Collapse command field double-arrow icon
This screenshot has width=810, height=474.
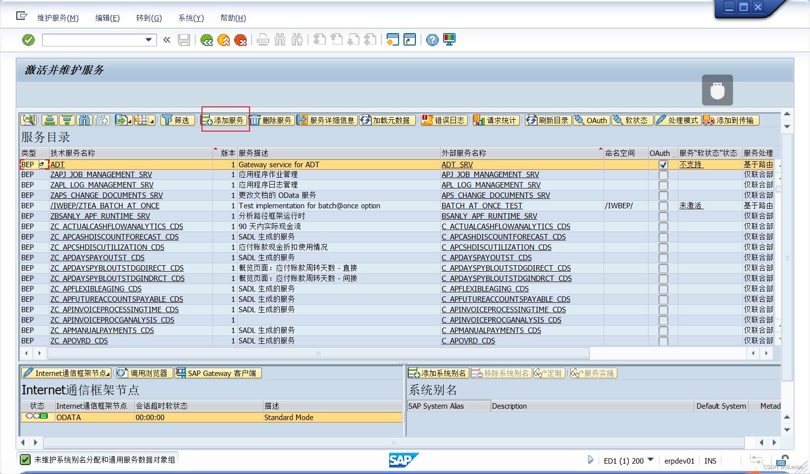pyautogui.click(x=167, y=40)
